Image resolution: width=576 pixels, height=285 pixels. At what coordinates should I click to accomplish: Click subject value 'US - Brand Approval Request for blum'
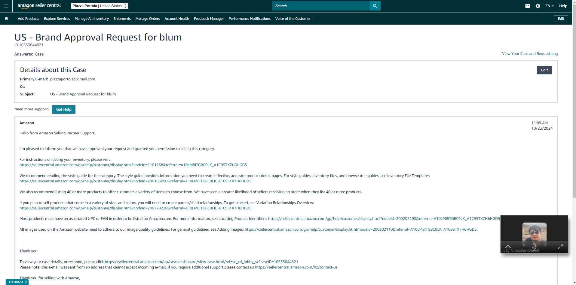point(83,94)
